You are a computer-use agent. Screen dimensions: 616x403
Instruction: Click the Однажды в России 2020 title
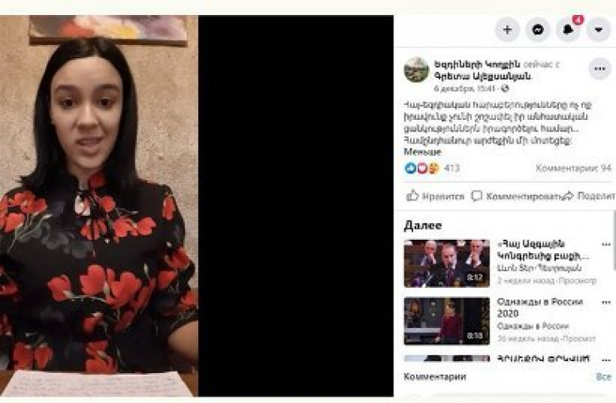(x=539, y=308)
